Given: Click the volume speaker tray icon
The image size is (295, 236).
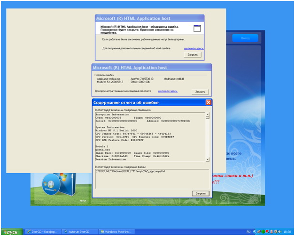Looking at the screenshot, I should click(280, 232).
